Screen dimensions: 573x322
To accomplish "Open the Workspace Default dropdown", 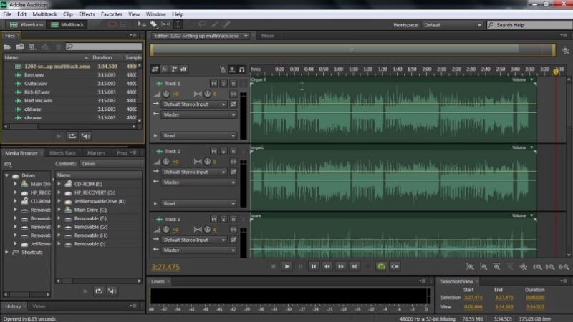I will [x=452, y=25].
